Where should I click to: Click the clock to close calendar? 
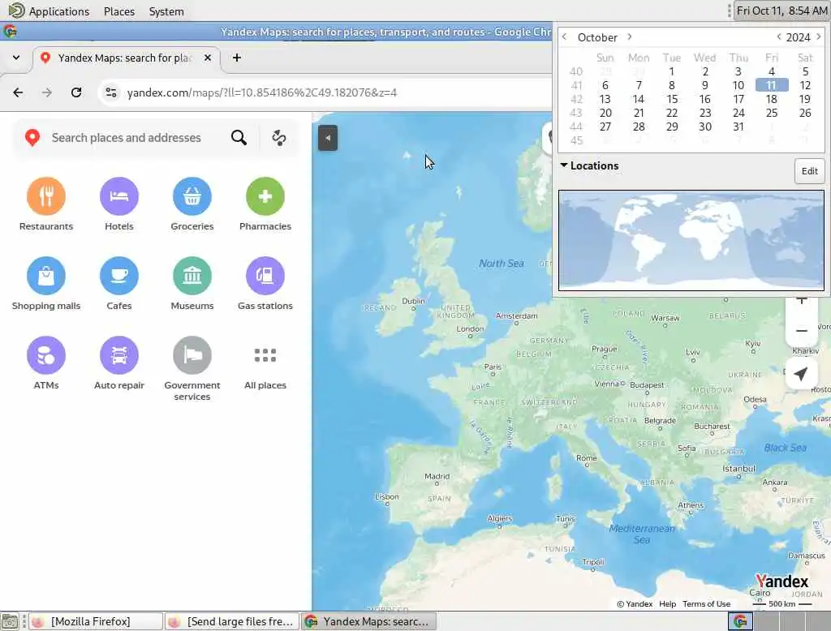(x=781, y=11)
